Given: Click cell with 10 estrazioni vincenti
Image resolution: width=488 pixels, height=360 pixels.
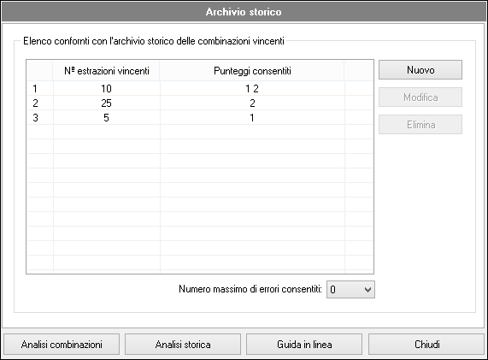Looking at the screenshot, I should (107, 89).
